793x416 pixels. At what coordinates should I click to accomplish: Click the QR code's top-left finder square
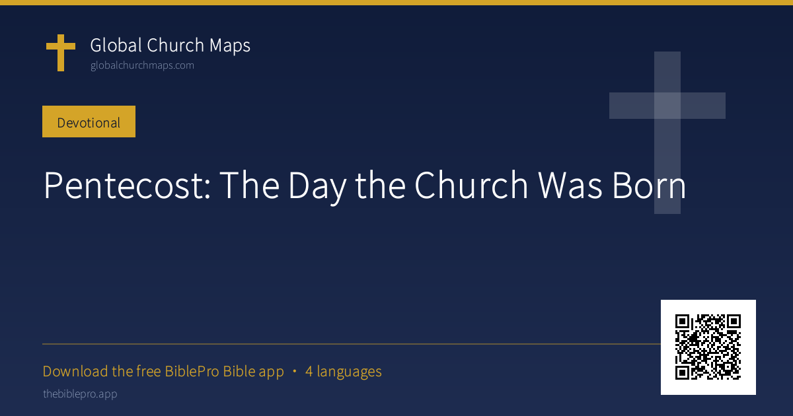pyautogui.click(x=683, y=322)
